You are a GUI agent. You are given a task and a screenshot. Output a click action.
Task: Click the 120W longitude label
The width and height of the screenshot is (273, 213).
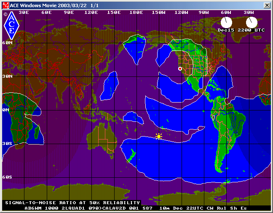(181, 13)
